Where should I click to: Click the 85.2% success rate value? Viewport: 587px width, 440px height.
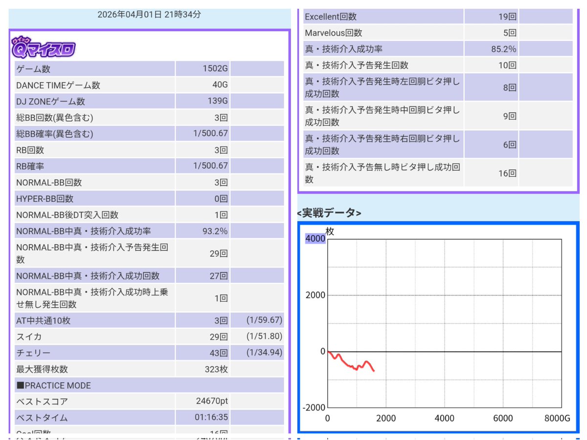coord(504,49)
